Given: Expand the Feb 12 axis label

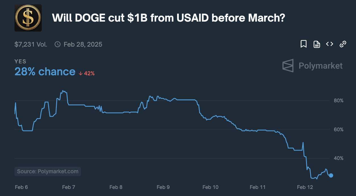Looking at the screenshot, I should 305,187.
